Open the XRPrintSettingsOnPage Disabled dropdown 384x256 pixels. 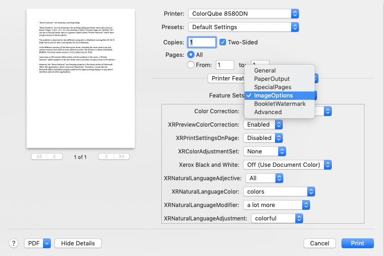pos(263,138)
